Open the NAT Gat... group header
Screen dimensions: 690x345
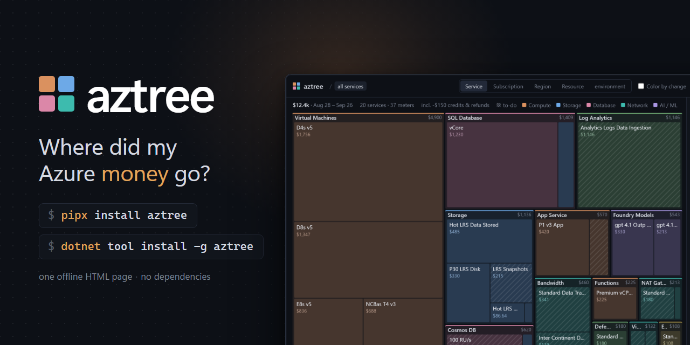click(660, 282)
